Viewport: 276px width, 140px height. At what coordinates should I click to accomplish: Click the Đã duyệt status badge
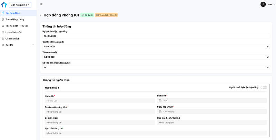tap(87, 15)
